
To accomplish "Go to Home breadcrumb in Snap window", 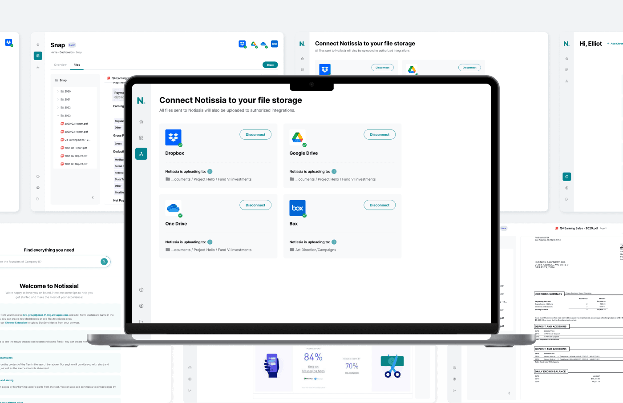I will coord(54,52).
